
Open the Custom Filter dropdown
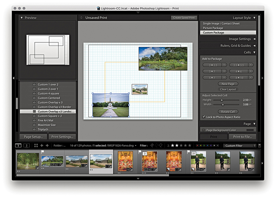coord(240,146)
